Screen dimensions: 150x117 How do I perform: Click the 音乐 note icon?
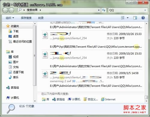click(10, 77)
